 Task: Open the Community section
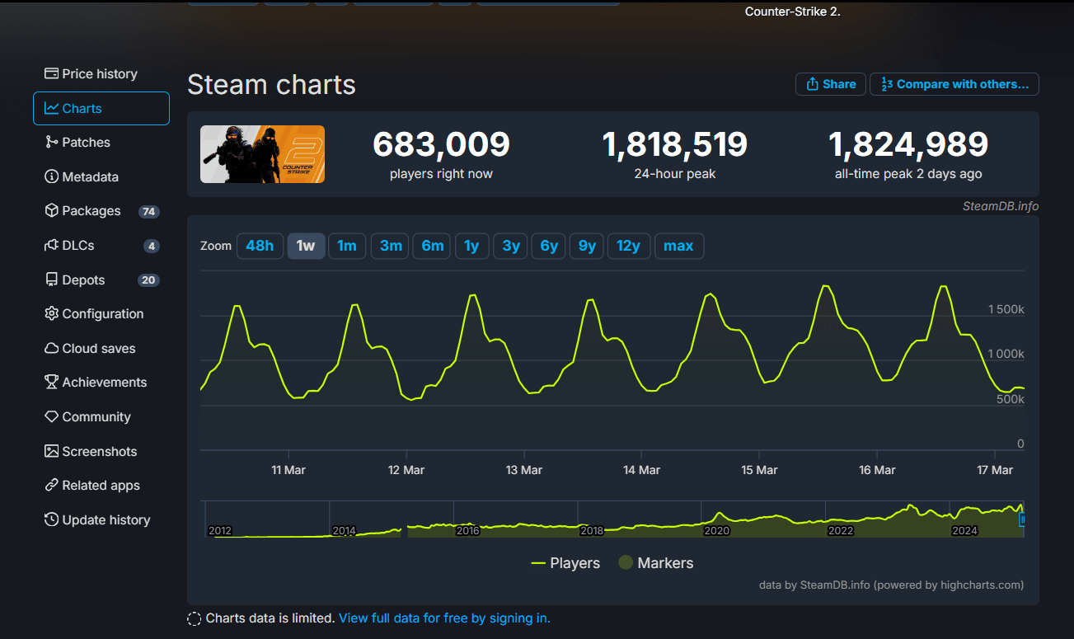pos(101,416)
